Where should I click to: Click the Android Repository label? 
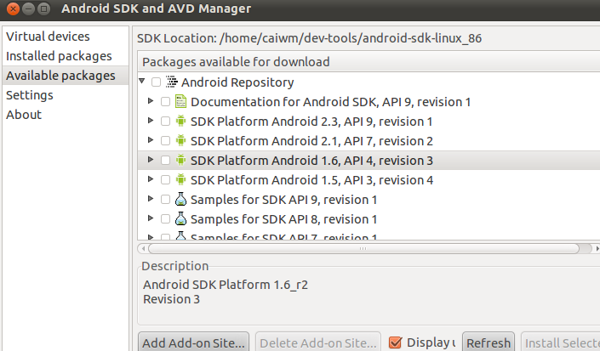237,82
